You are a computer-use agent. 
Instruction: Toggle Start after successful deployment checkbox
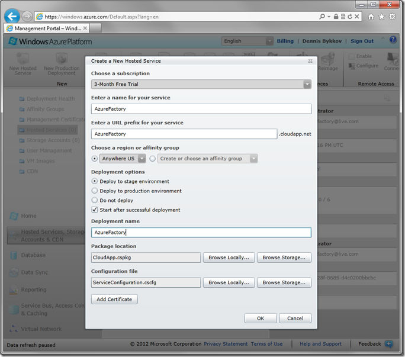pos(95,210)
